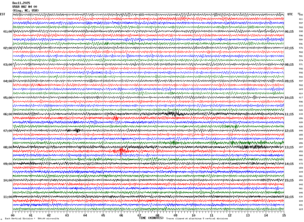Screen dimensions: 304x222
Task: Click the EST timezone label
Action: coord(3,14)
